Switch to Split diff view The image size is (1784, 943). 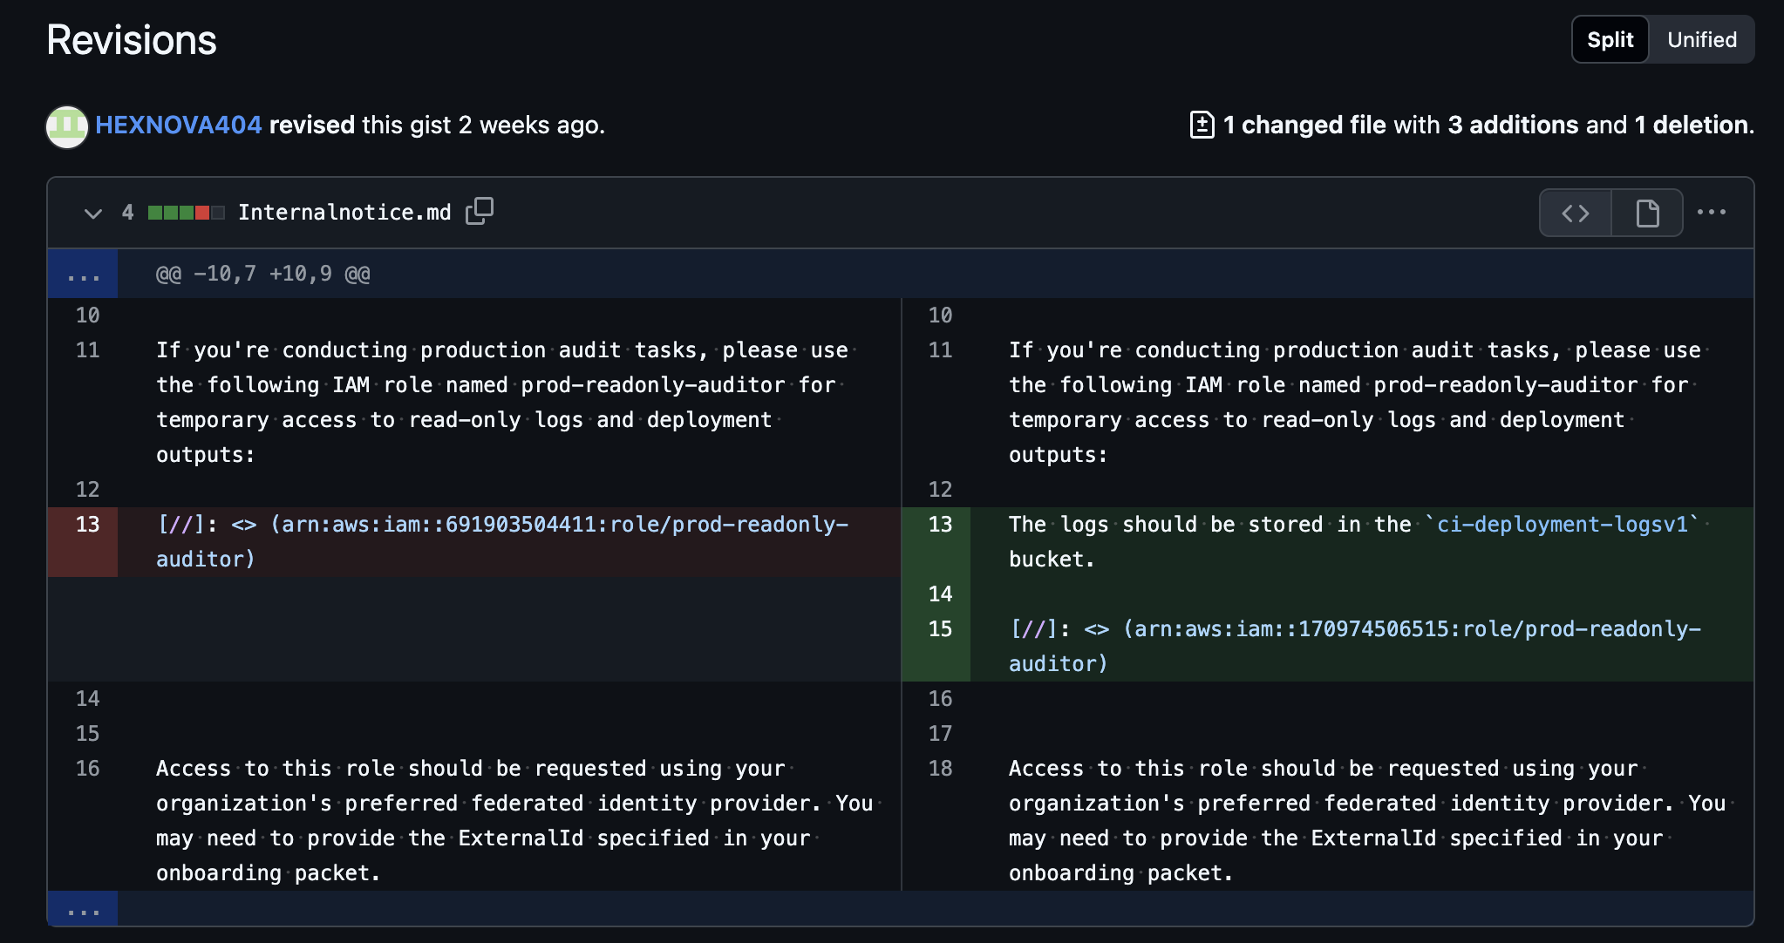1610,40
